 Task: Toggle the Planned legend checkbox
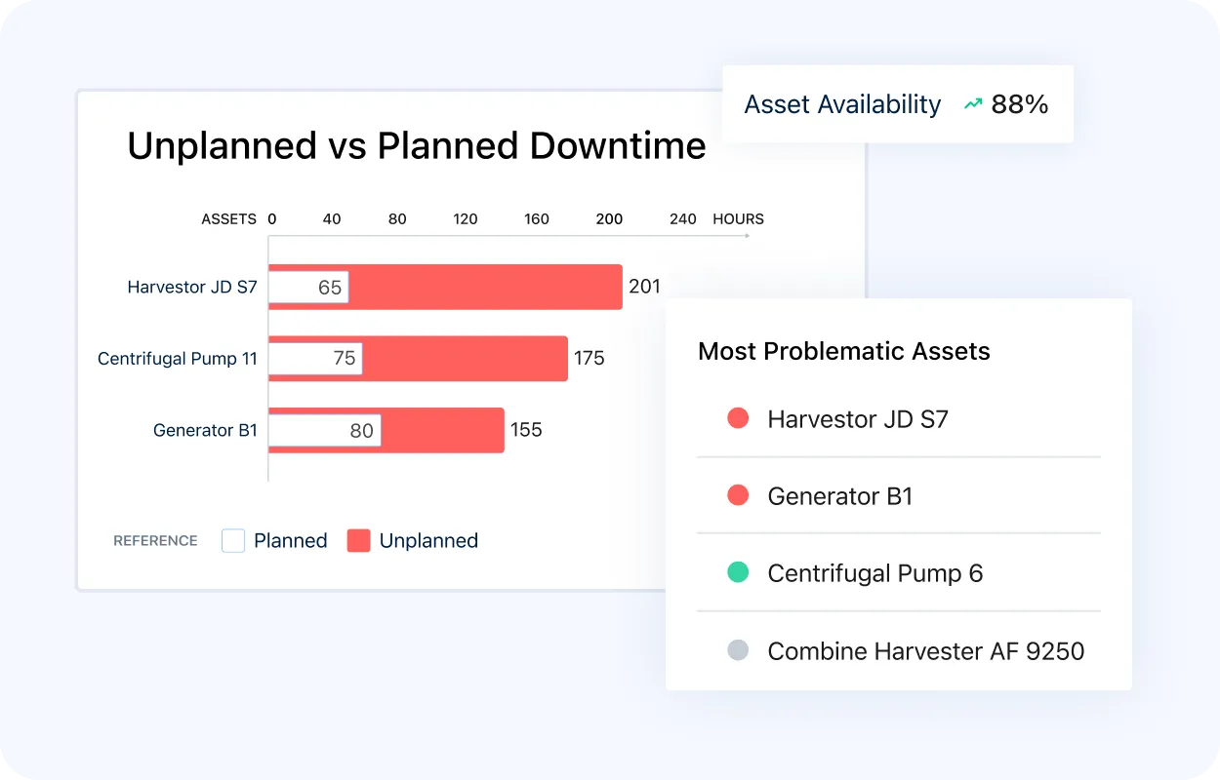pyautogui.click(x=233, y=540)
